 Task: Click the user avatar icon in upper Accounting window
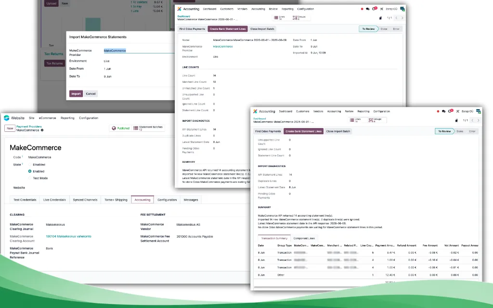tap(402, 9)
